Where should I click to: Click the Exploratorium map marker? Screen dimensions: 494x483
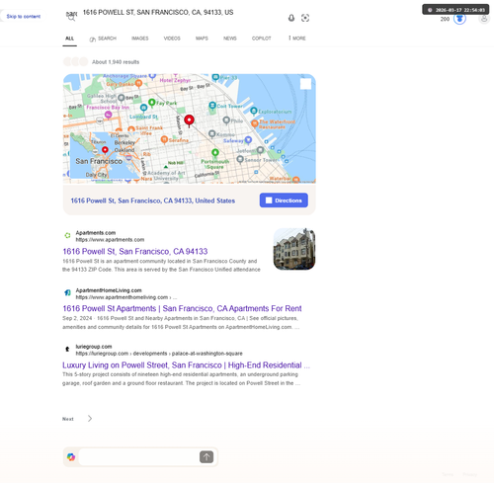[x=254, y=111]
